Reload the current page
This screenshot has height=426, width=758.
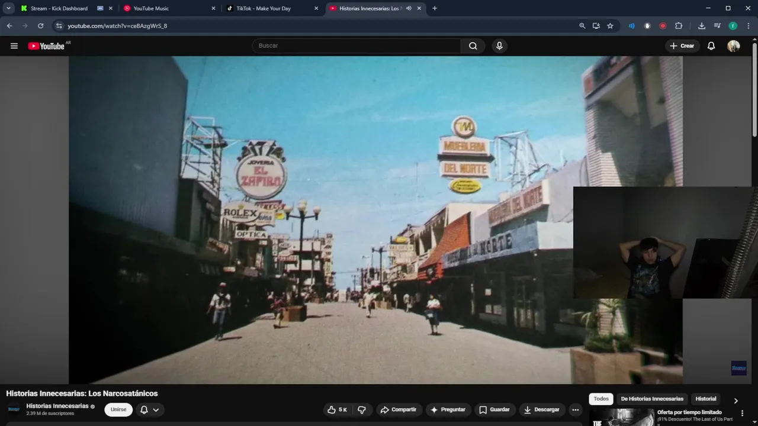pos(40,26)
